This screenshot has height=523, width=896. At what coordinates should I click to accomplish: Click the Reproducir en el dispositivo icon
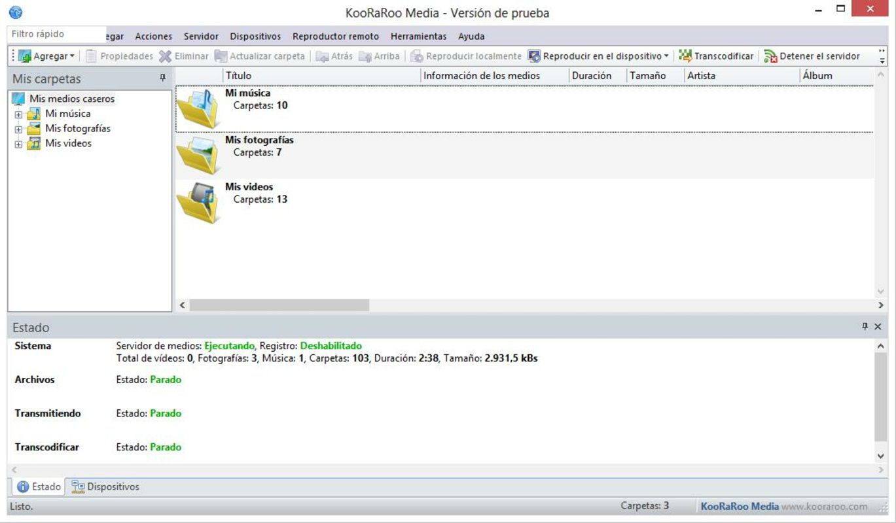tap(534, 56)
